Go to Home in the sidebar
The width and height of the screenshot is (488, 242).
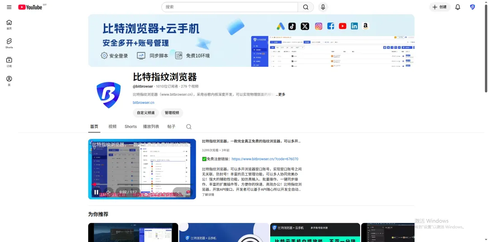pos(9,24)
